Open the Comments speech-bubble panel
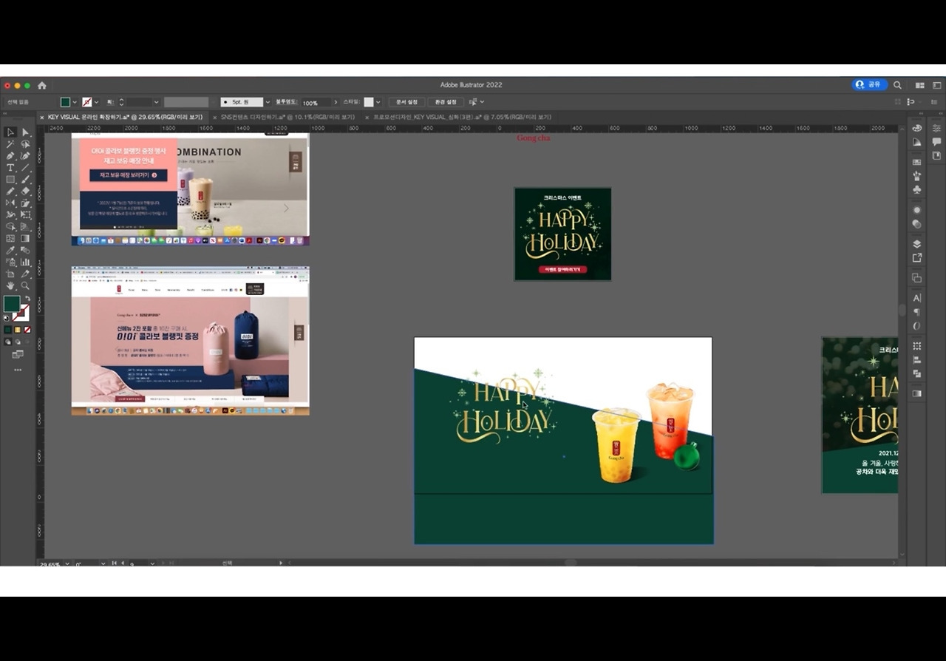 pyautogui.click(x=936, y=141)
